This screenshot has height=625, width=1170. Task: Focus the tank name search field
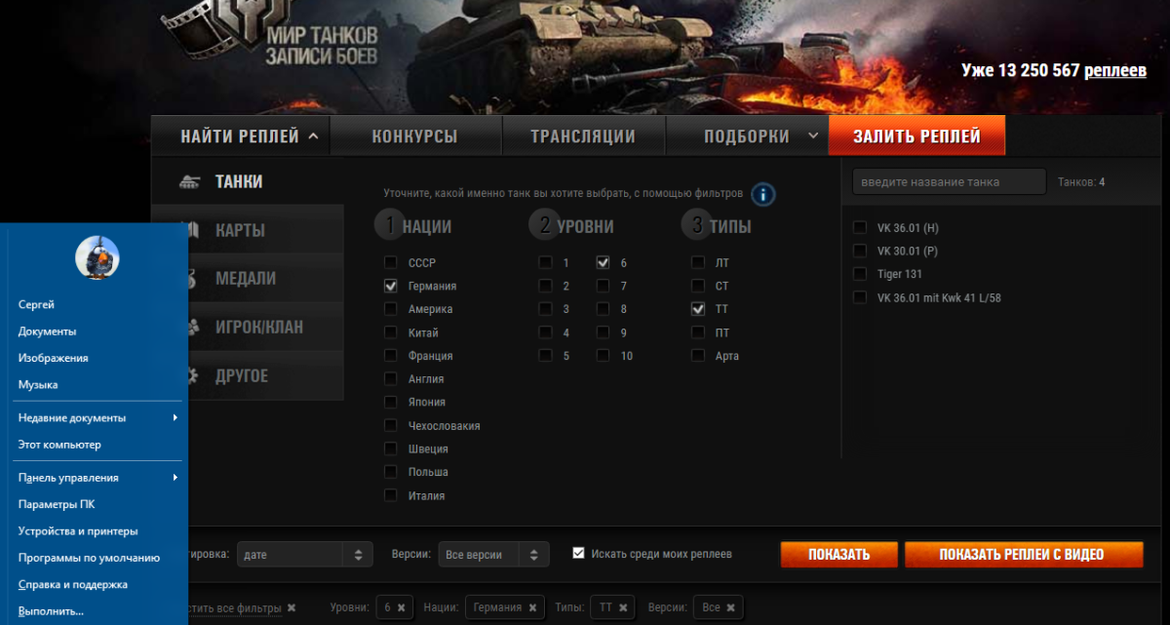point(949,182)
